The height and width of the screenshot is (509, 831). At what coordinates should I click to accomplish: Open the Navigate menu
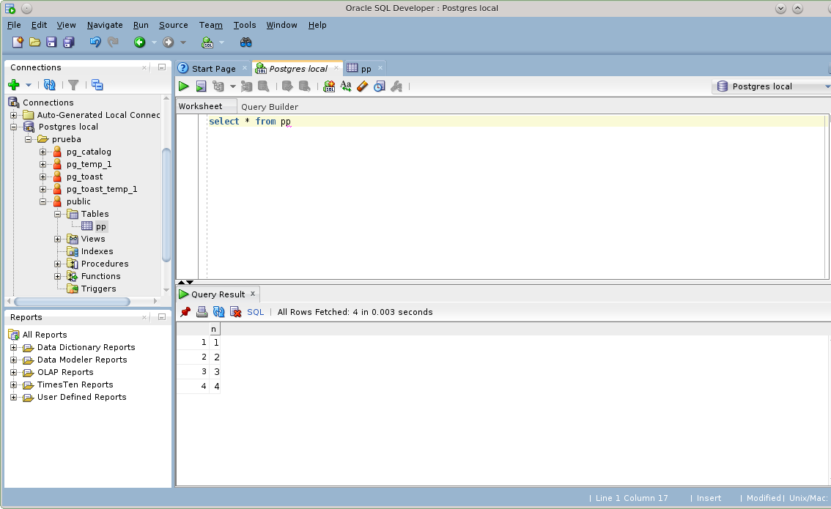105,25
